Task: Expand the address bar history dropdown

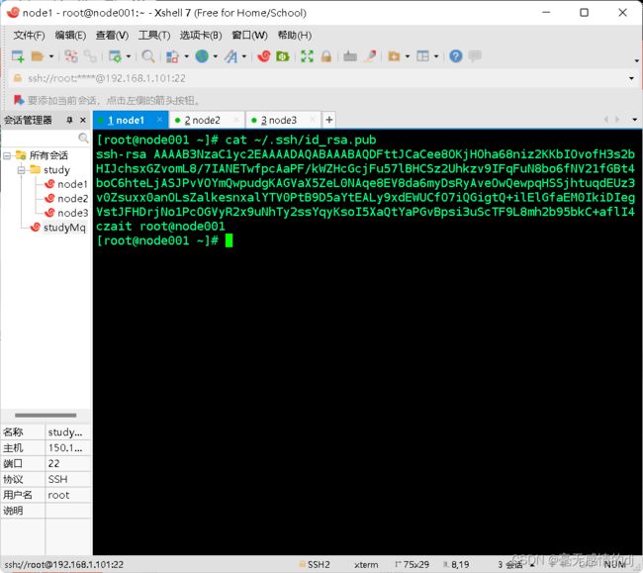Action: click(x=631, y=78)
